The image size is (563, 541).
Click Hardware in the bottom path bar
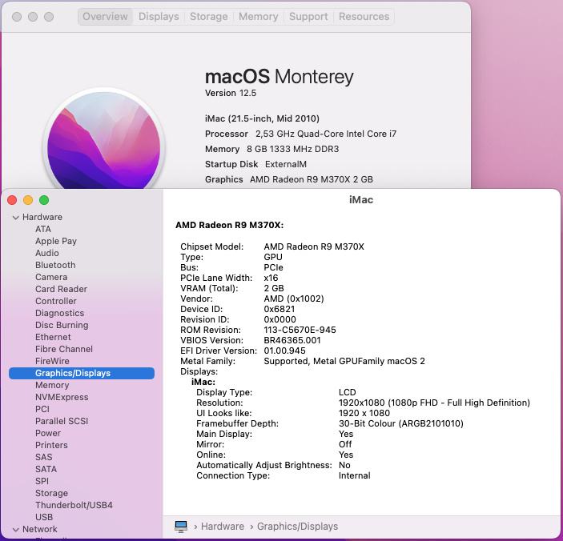pos(223,527)
